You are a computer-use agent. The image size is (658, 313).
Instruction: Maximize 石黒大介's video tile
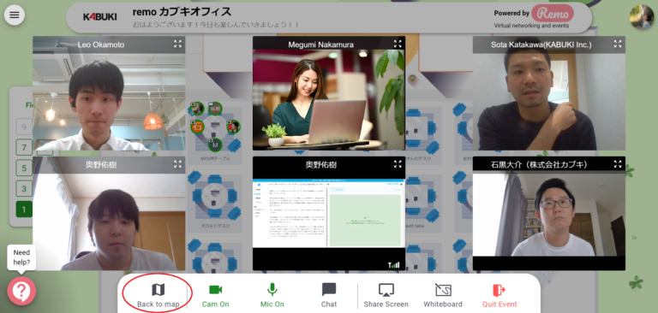[618, 164]
